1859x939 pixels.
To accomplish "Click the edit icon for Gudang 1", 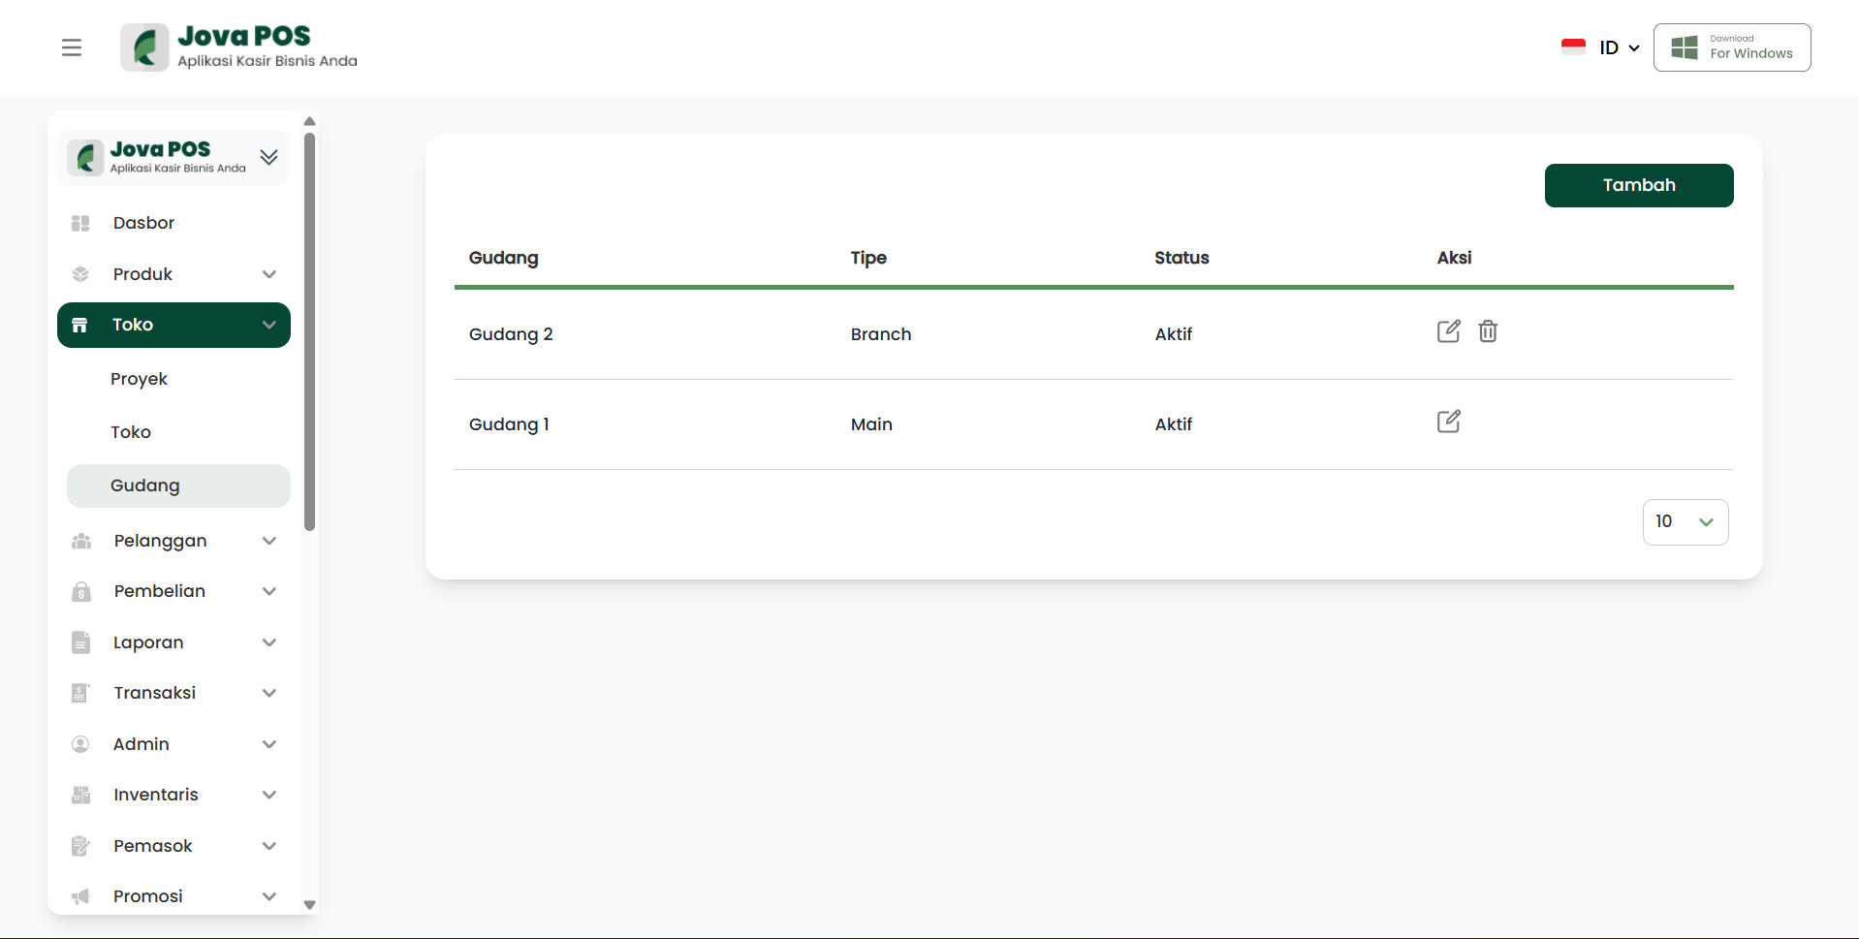I will (x=1448, y=422).
